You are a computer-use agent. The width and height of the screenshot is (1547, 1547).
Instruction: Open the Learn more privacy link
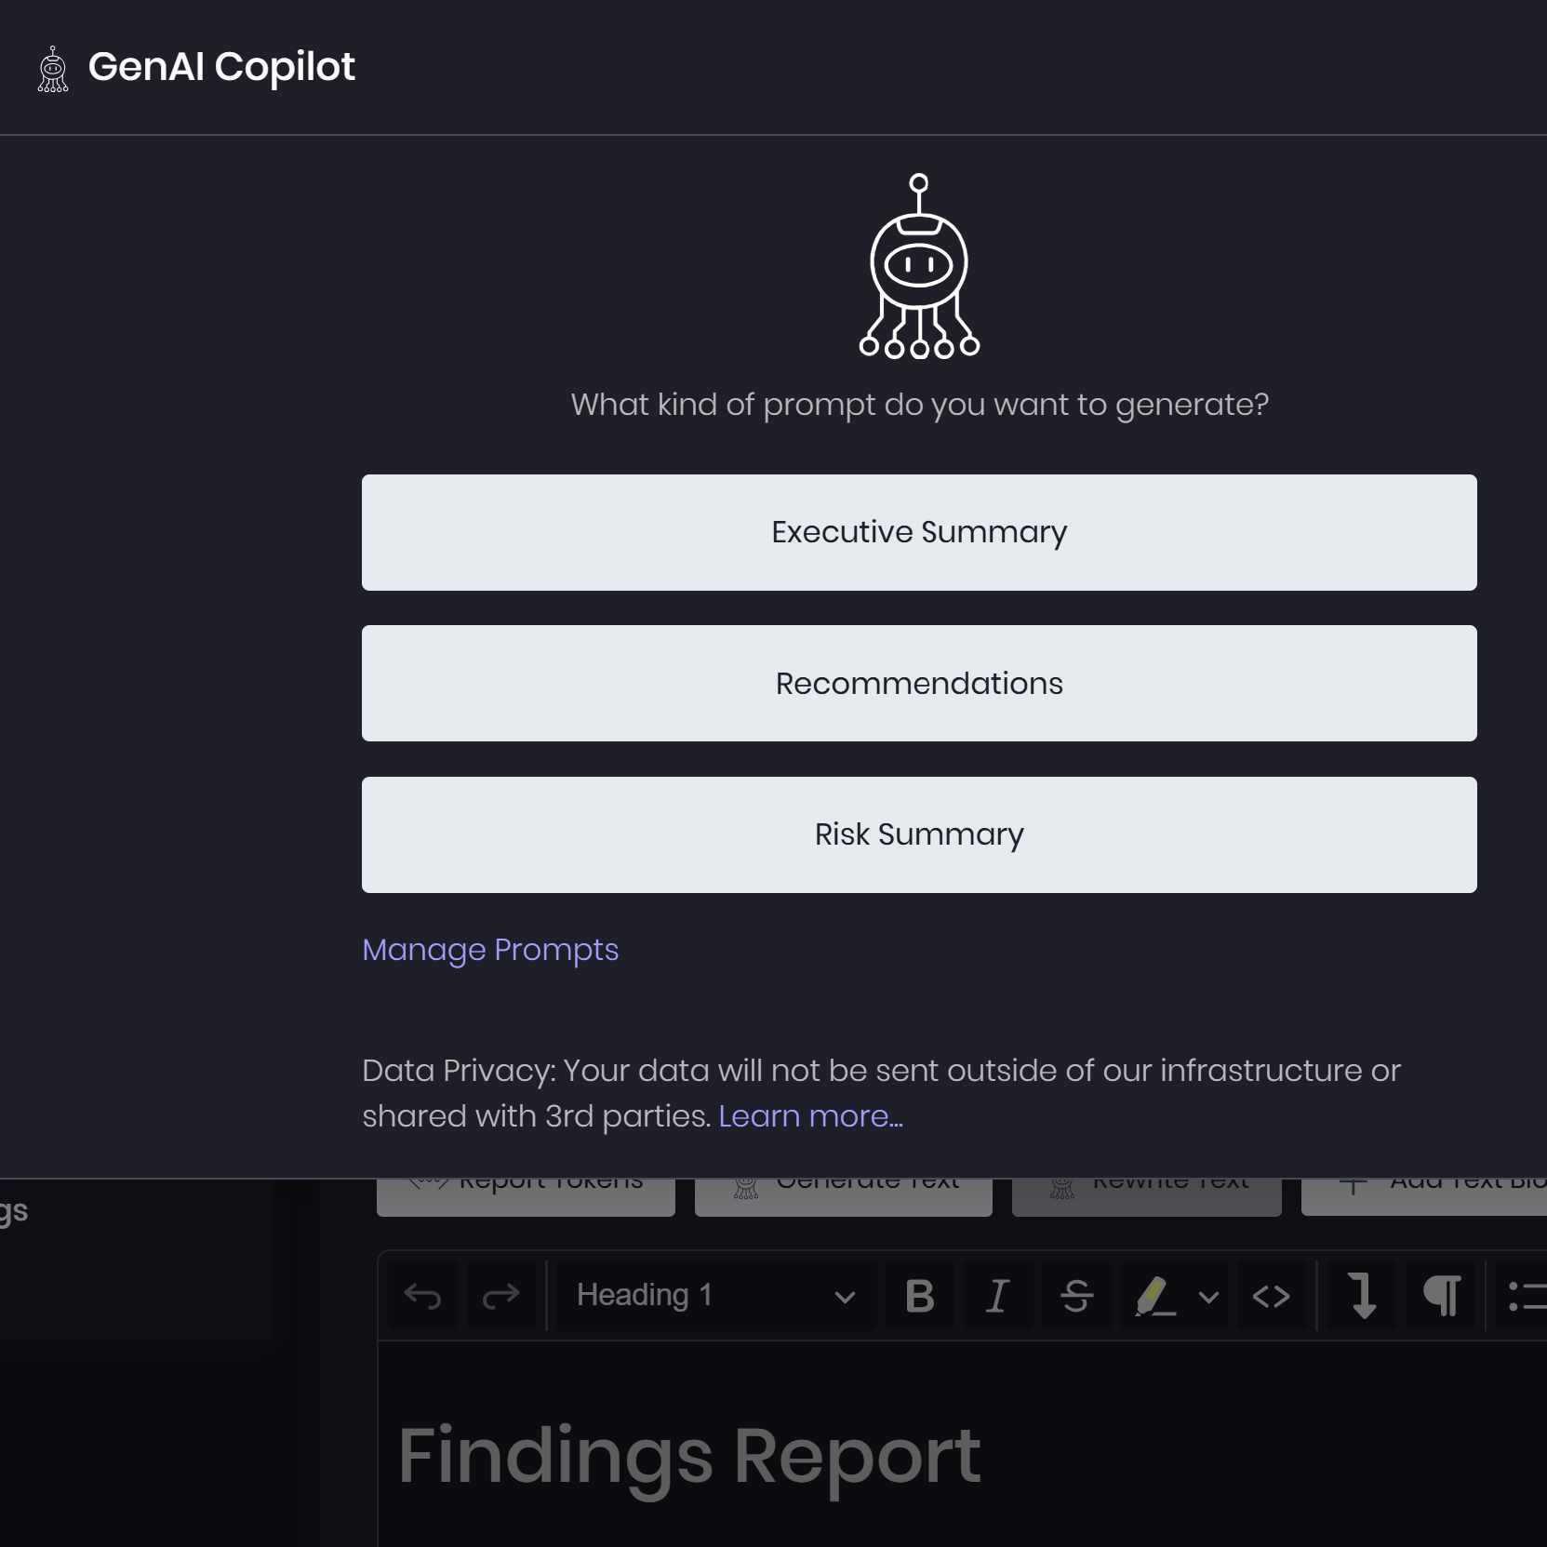tap(810, 1116)
